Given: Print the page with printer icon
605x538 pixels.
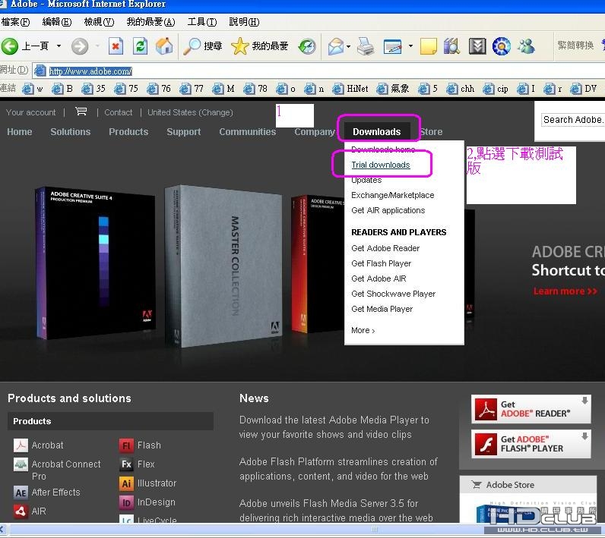Looking at the screenshot, I should click(x=366, y=46).
